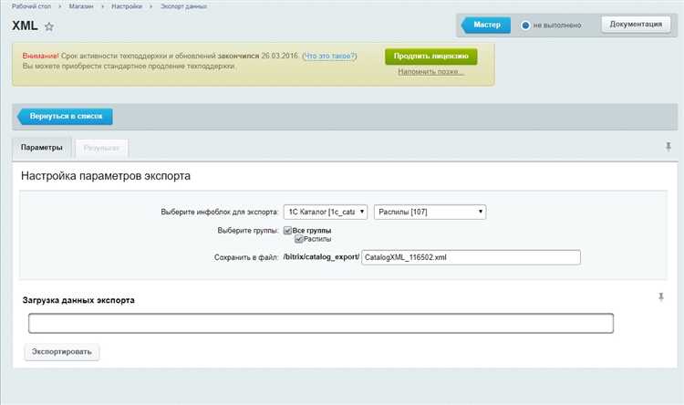Switch to the 'Результат' tab
684x405 pixels.
click(101, 149)
